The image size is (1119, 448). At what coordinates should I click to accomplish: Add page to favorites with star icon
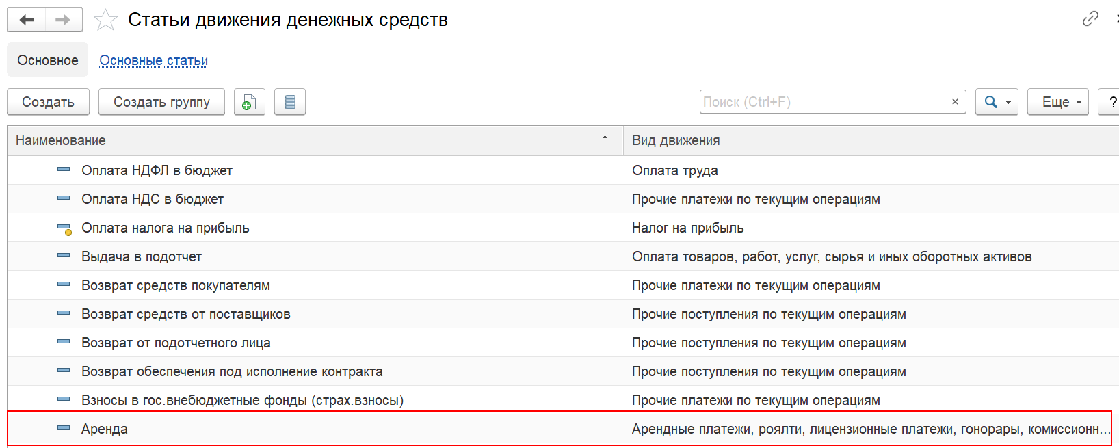105,20
